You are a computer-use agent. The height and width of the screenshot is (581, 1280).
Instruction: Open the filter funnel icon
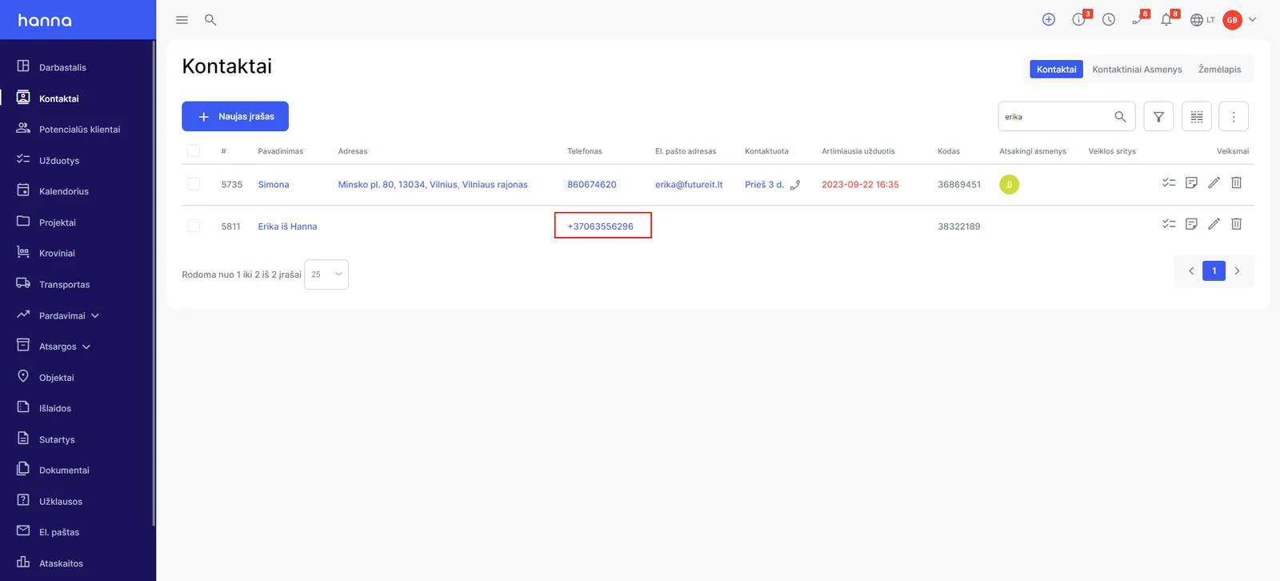click(1158, 117)
